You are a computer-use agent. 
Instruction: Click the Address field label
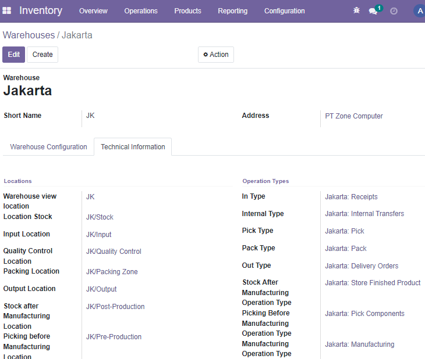(256, 116)
